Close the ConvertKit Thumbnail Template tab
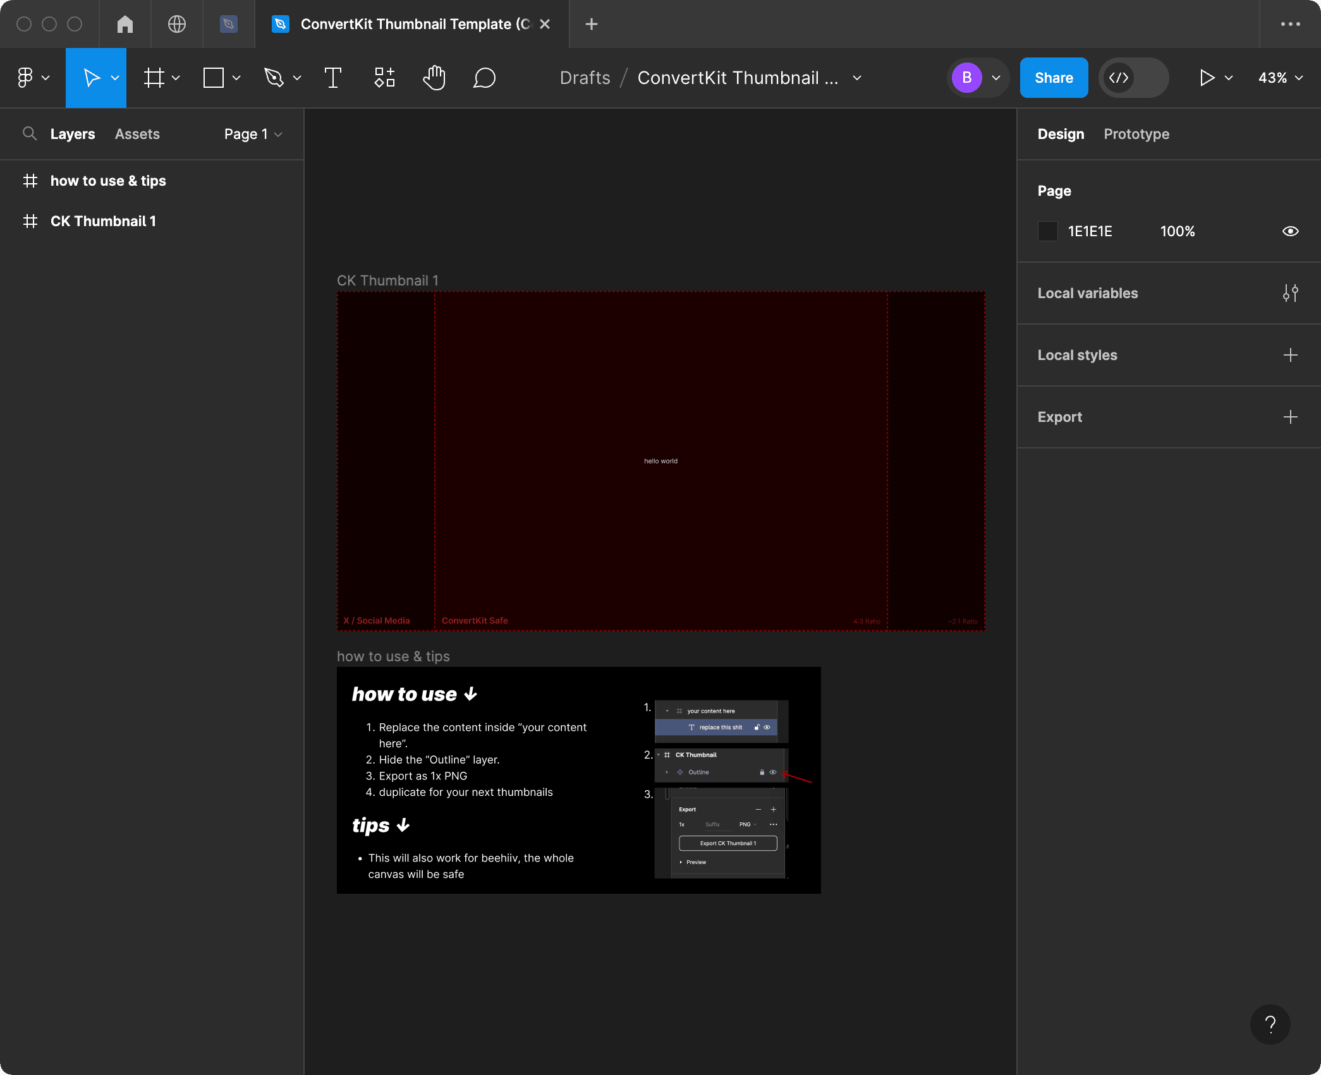The image size is (1321, 1075). point(545,24)
